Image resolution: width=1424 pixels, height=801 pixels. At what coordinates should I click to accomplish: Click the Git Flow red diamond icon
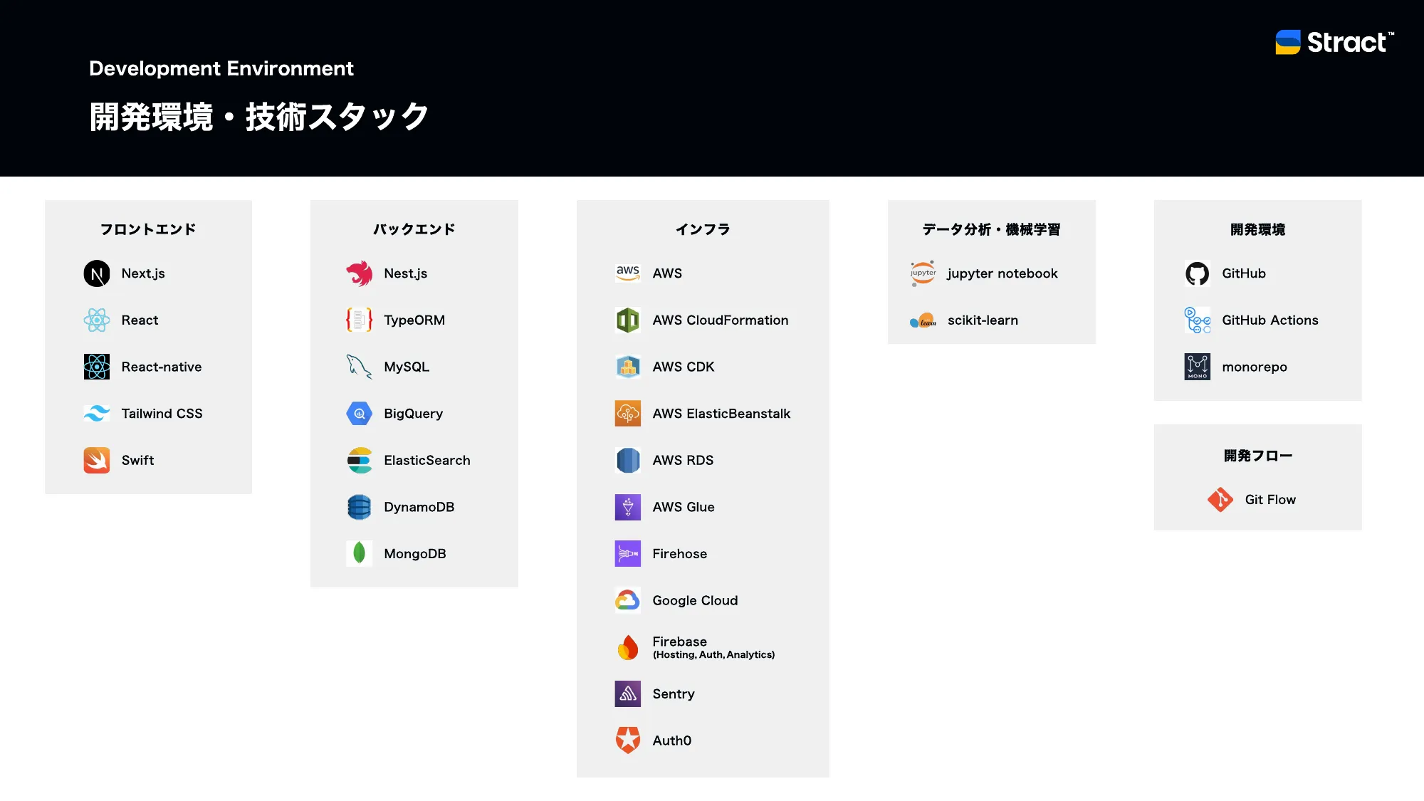point(1220,500)
